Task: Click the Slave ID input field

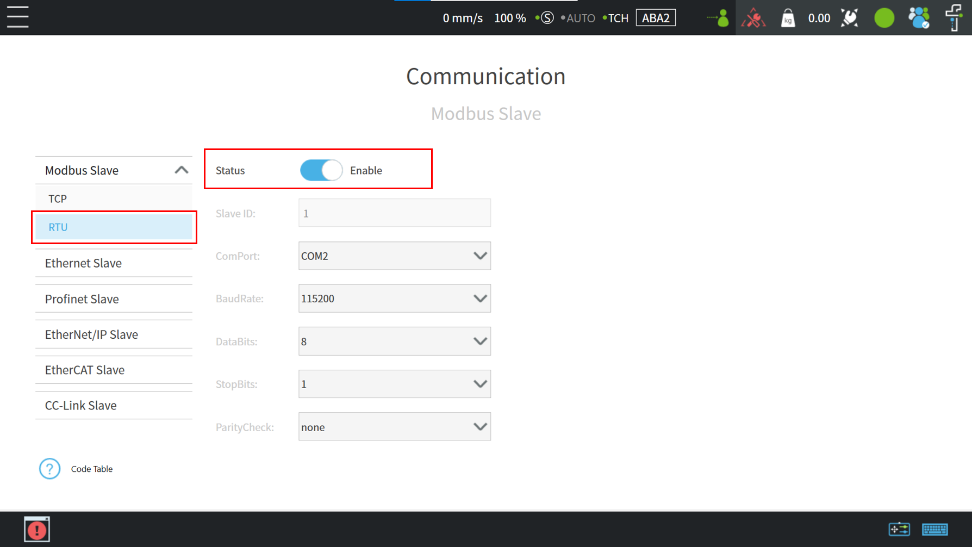Action: (394, 213)
